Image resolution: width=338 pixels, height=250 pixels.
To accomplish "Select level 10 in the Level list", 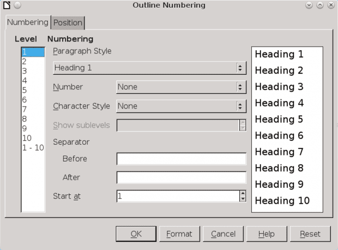I will (x=33, y=138).
